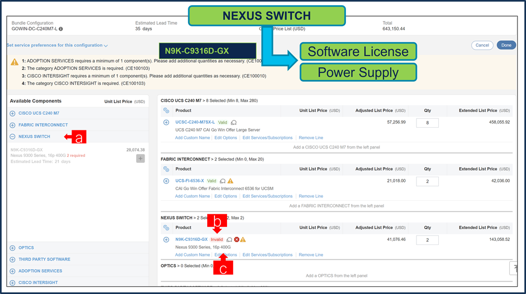Edit Options for UCS-FI-6536-X

click(226, 197)
